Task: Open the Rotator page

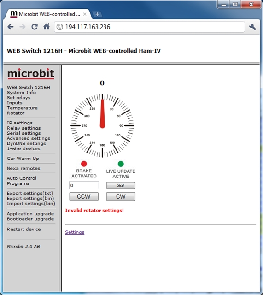Action: [16, 113]
